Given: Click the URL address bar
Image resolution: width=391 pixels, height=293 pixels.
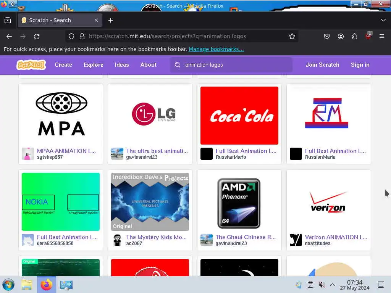Looking at the screenshot, I should 182,36.
